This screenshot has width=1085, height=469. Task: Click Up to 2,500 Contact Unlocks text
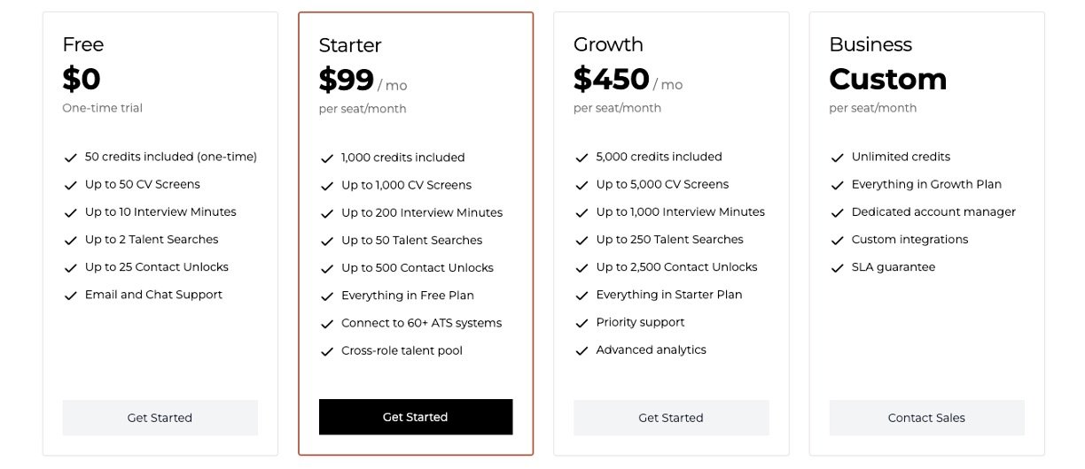pyautogui.click(x=676, y=267)
